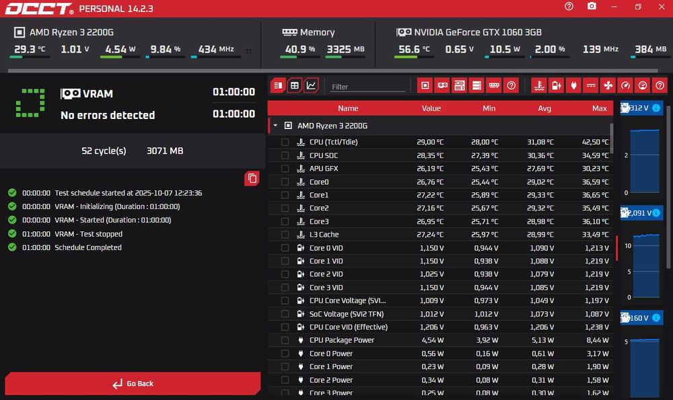Click the GPU temperature 56.6 °C readout
Screen dimensions: 673x400
(x=414, y=49)
